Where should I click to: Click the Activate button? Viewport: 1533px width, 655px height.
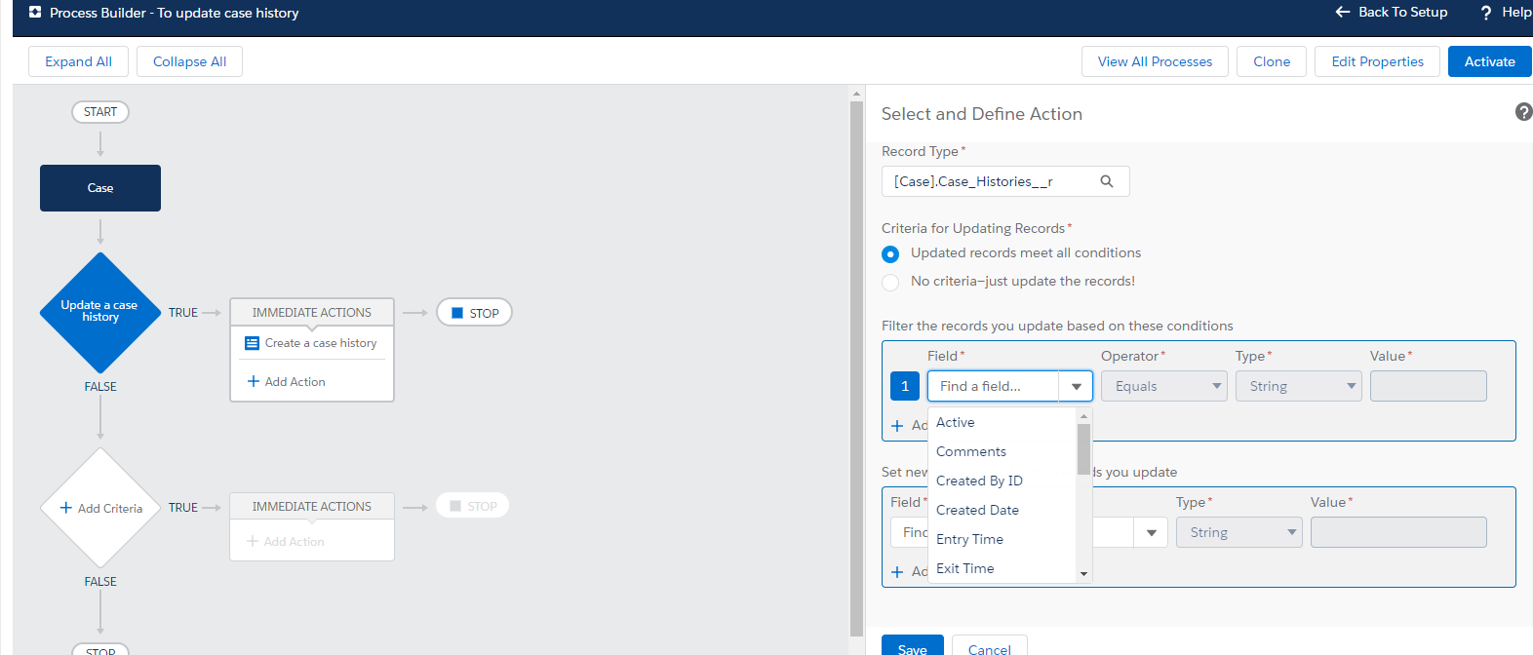tap(1489, 61)
